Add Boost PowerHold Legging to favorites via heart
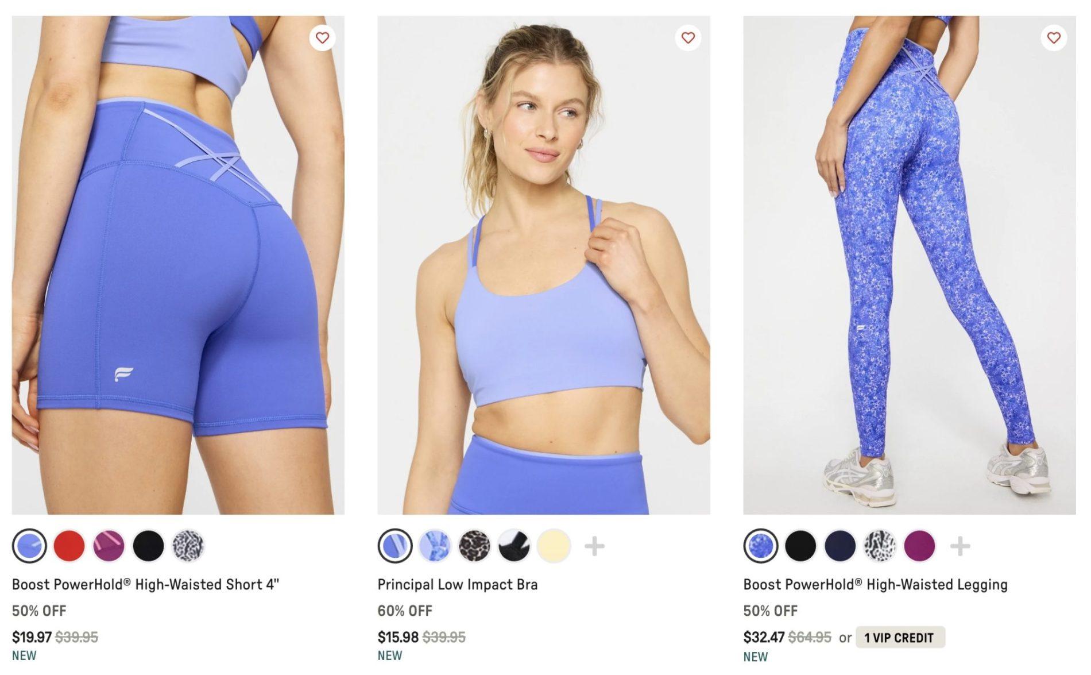Screen dimensions: 1091x675 coord(1054,38)
